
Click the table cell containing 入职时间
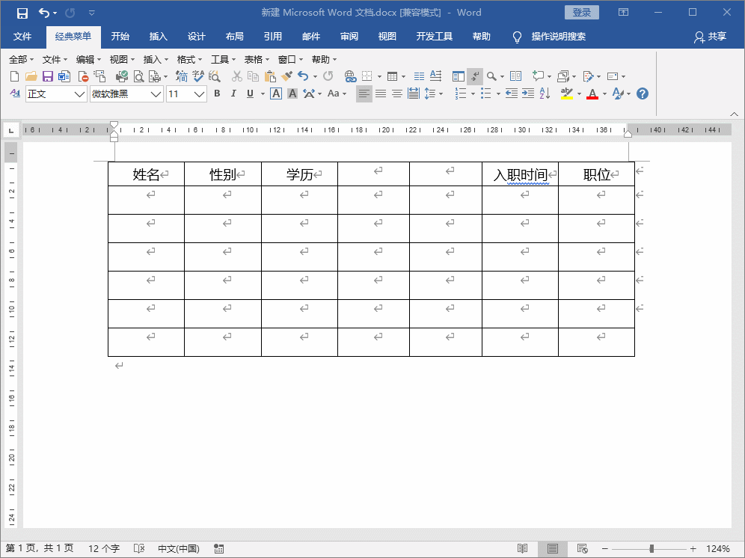pyautogui.click(x=520, y=175)
